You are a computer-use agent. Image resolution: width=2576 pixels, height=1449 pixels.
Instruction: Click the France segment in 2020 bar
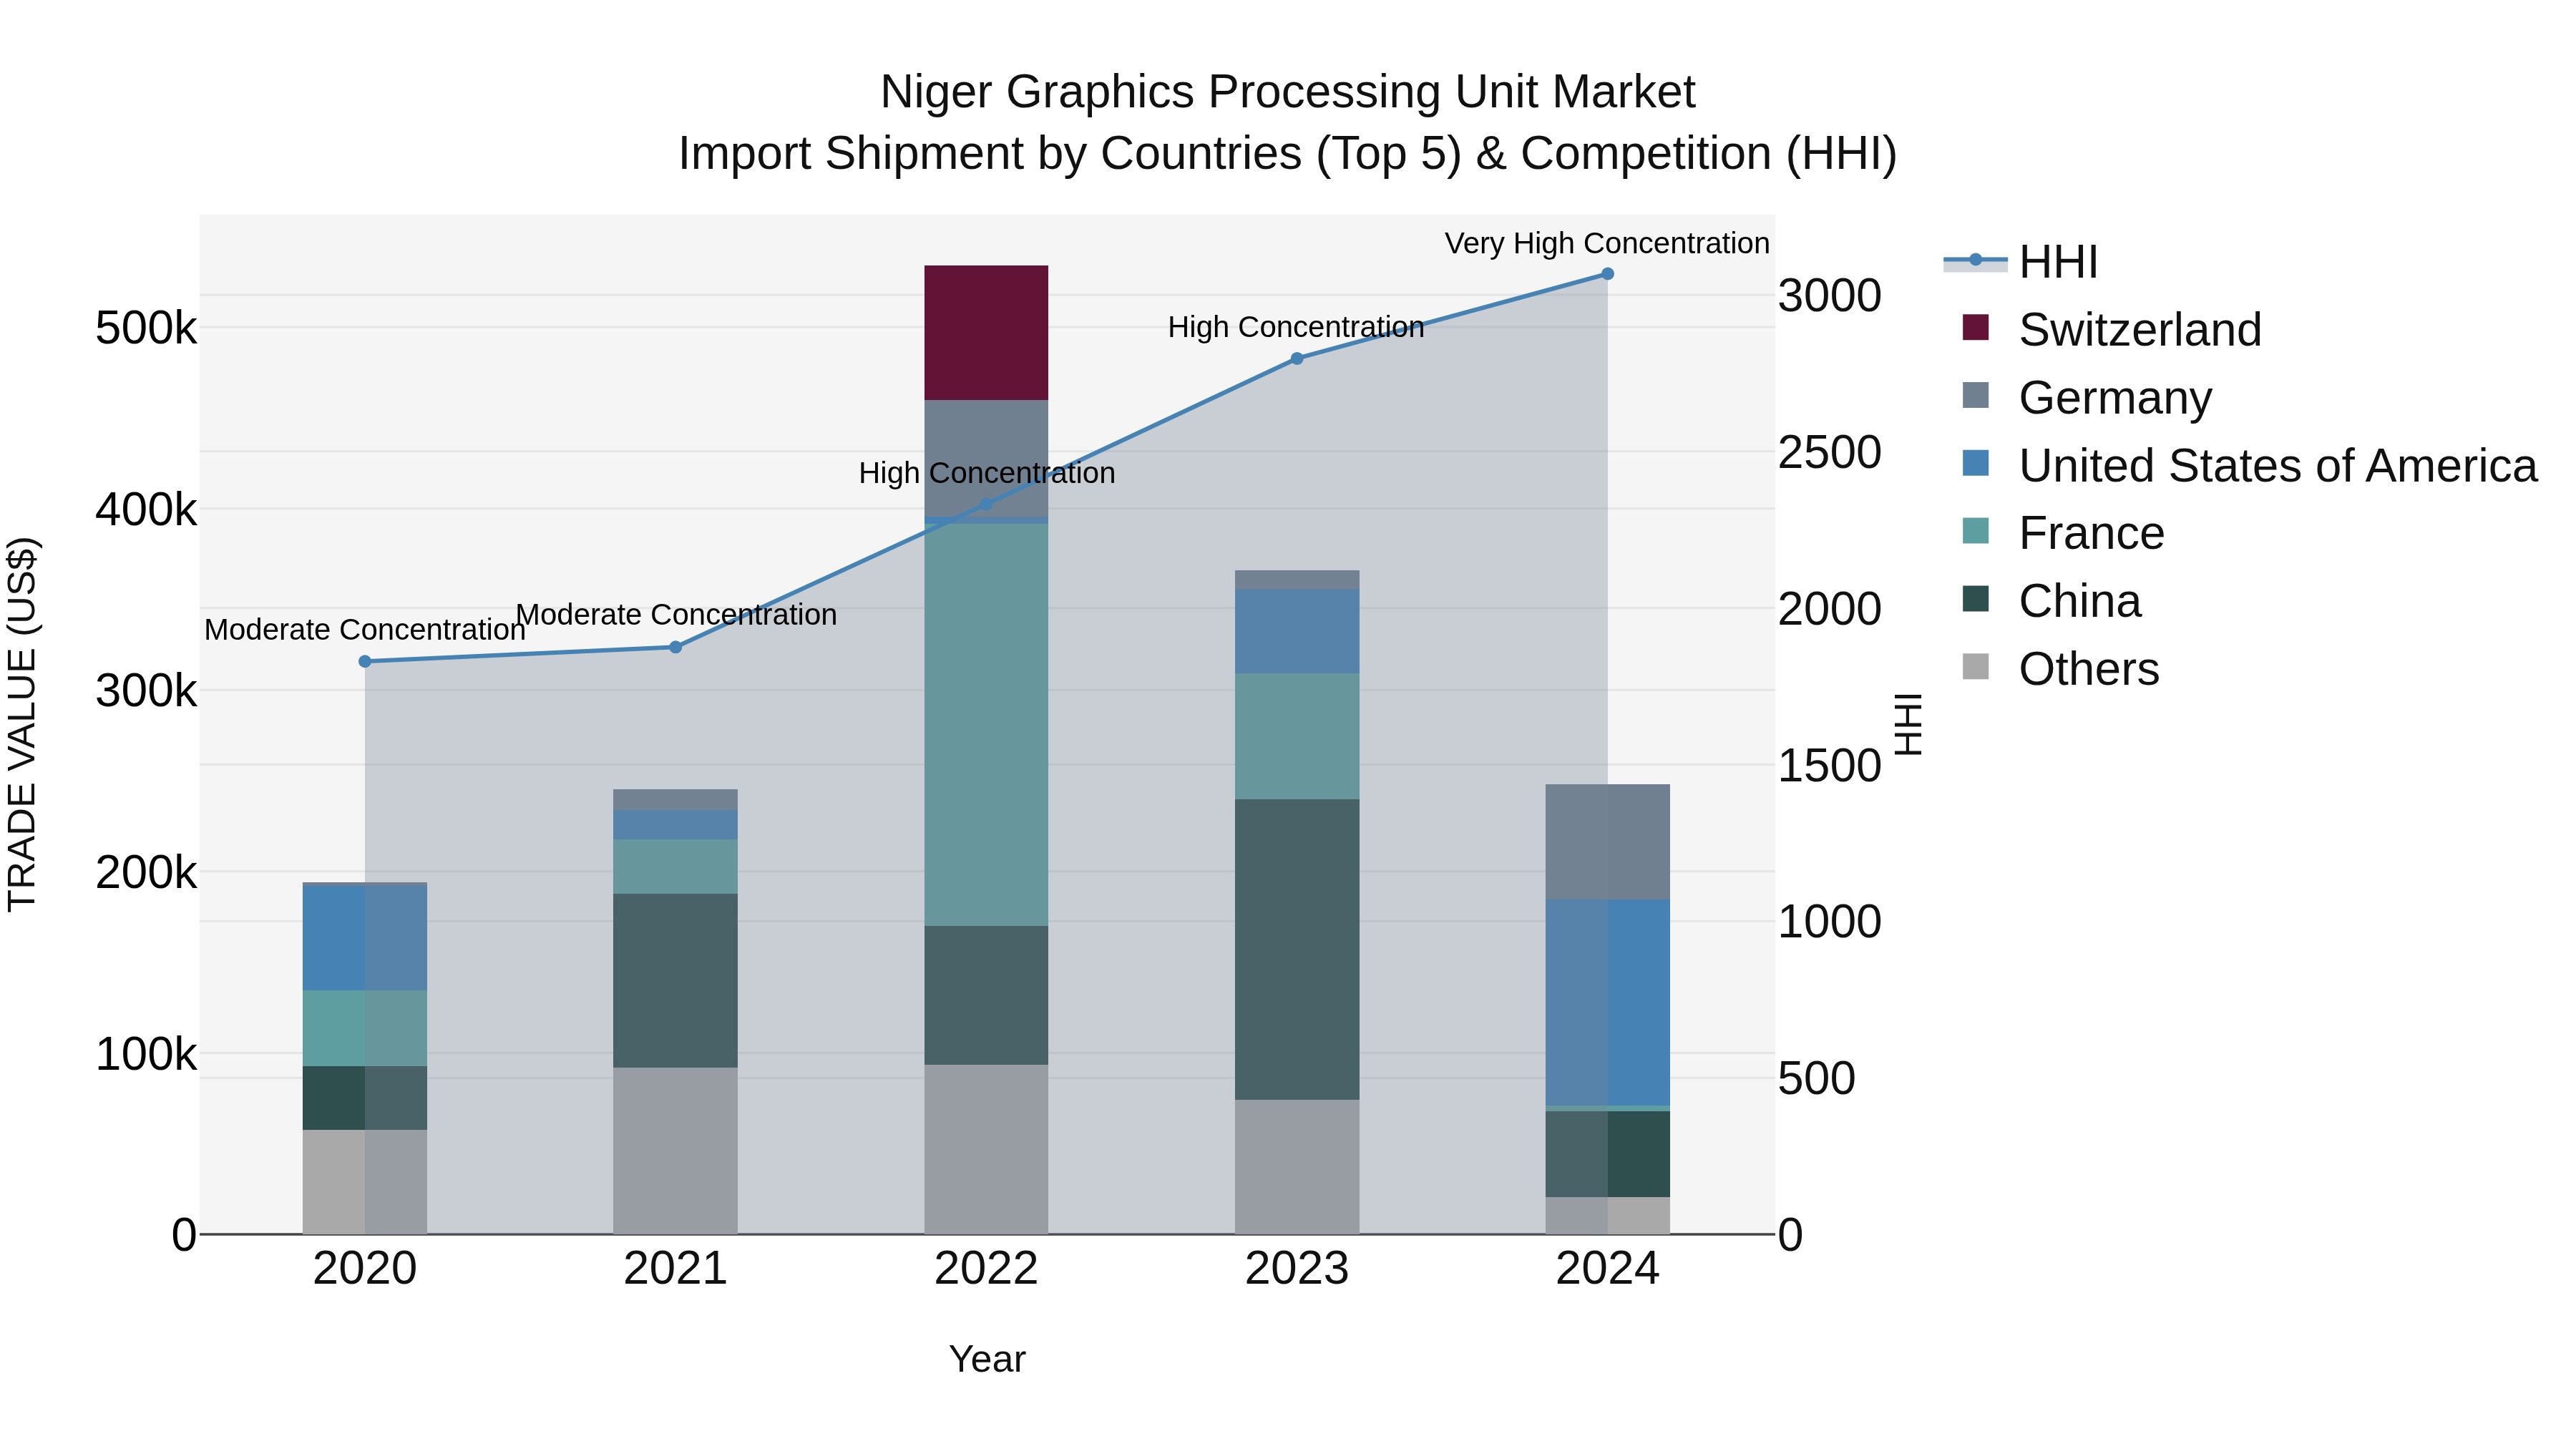[x=365, y=1028]
